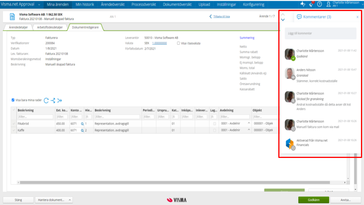
Task: Toggle select-all checkmark in table header
Action: [x=14, y=110]
